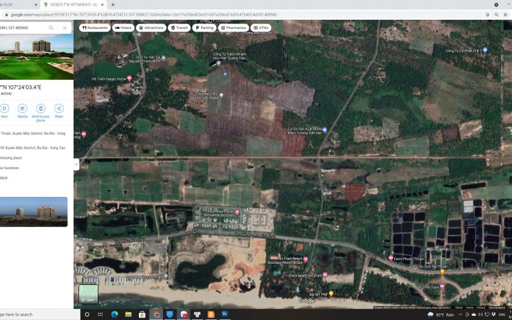Select the Attractions category chip
This screenshot has width=512, height=320.
pos(151,28)
